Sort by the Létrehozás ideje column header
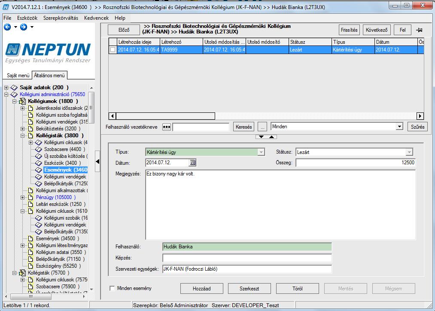Viewport: 435px width, 311px height. point(138,42)
